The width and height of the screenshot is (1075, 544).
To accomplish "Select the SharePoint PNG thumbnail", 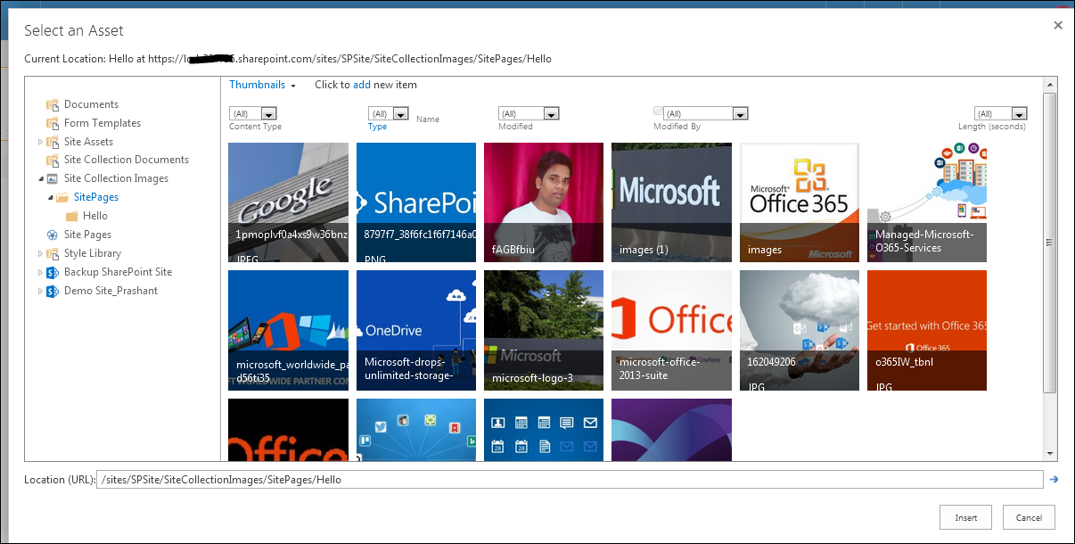I will [x=416, y=202].
